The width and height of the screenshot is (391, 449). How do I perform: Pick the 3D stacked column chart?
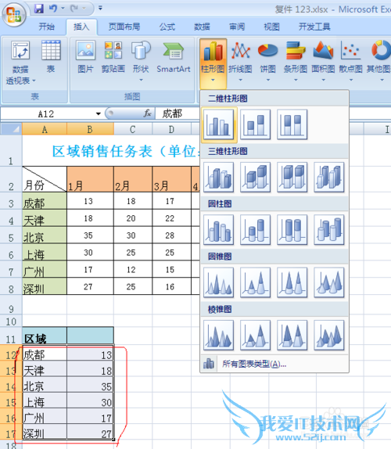256,178
